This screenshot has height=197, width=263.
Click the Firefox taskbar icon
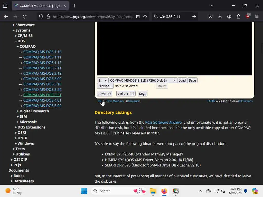[x=164, y=191]
